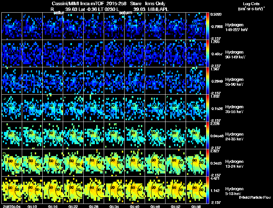Open the 35-55 keV image panel at 05:58
This screenshot has height=208, width=273.
point(196,108)
